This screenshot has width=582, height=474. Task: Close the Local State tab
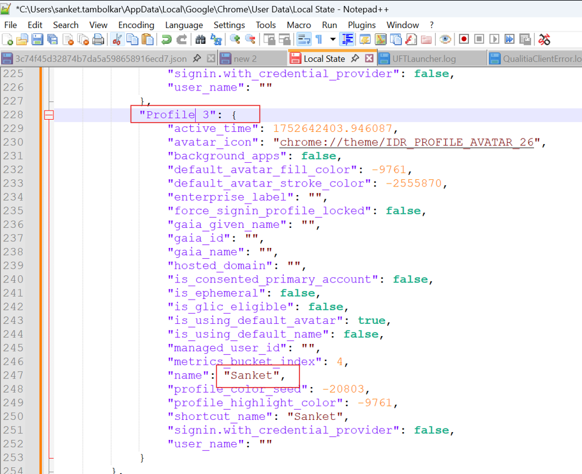(x=369, y=58)
